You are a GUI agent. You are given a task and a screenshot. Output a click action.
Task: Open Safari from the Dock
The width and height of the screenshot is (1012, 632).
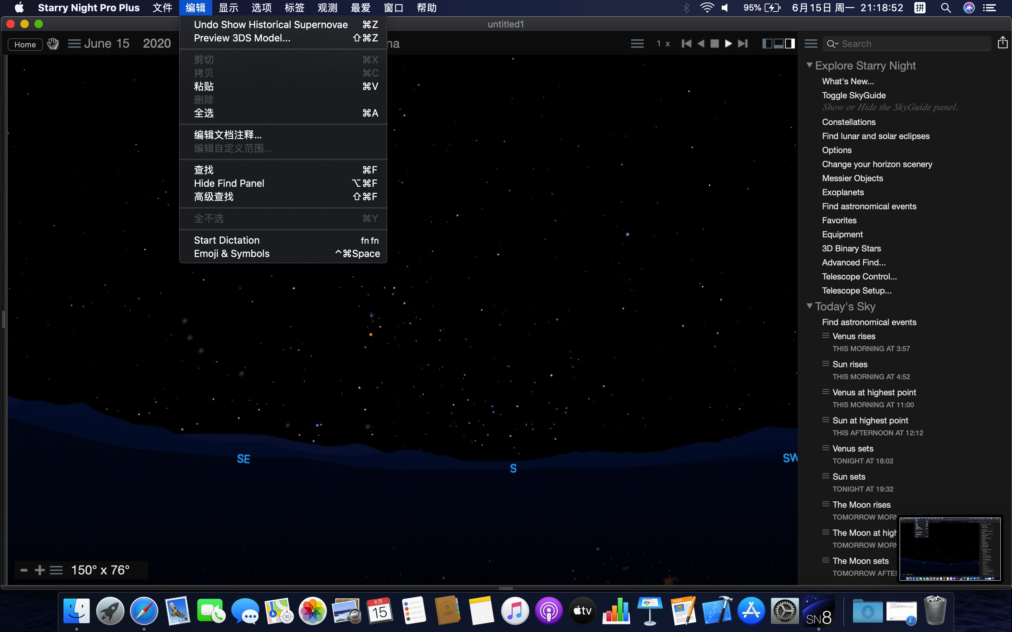(144, 611)
